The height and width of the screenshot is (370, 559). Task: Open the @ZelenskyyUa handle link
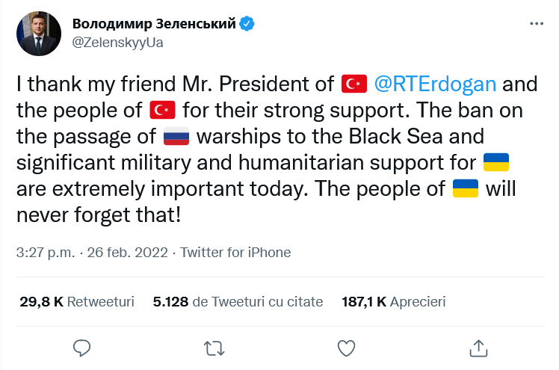click(117, 42)
